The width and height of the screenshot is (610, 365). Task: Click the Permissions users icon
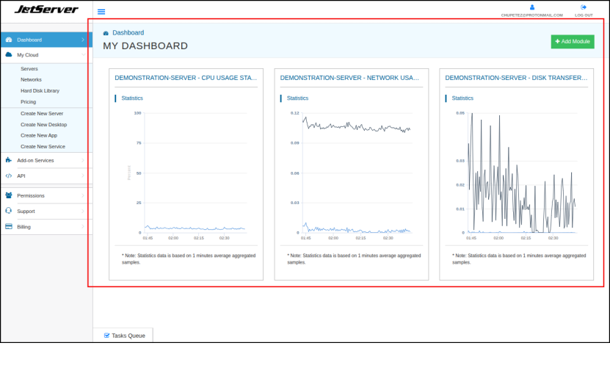point(9,195)
